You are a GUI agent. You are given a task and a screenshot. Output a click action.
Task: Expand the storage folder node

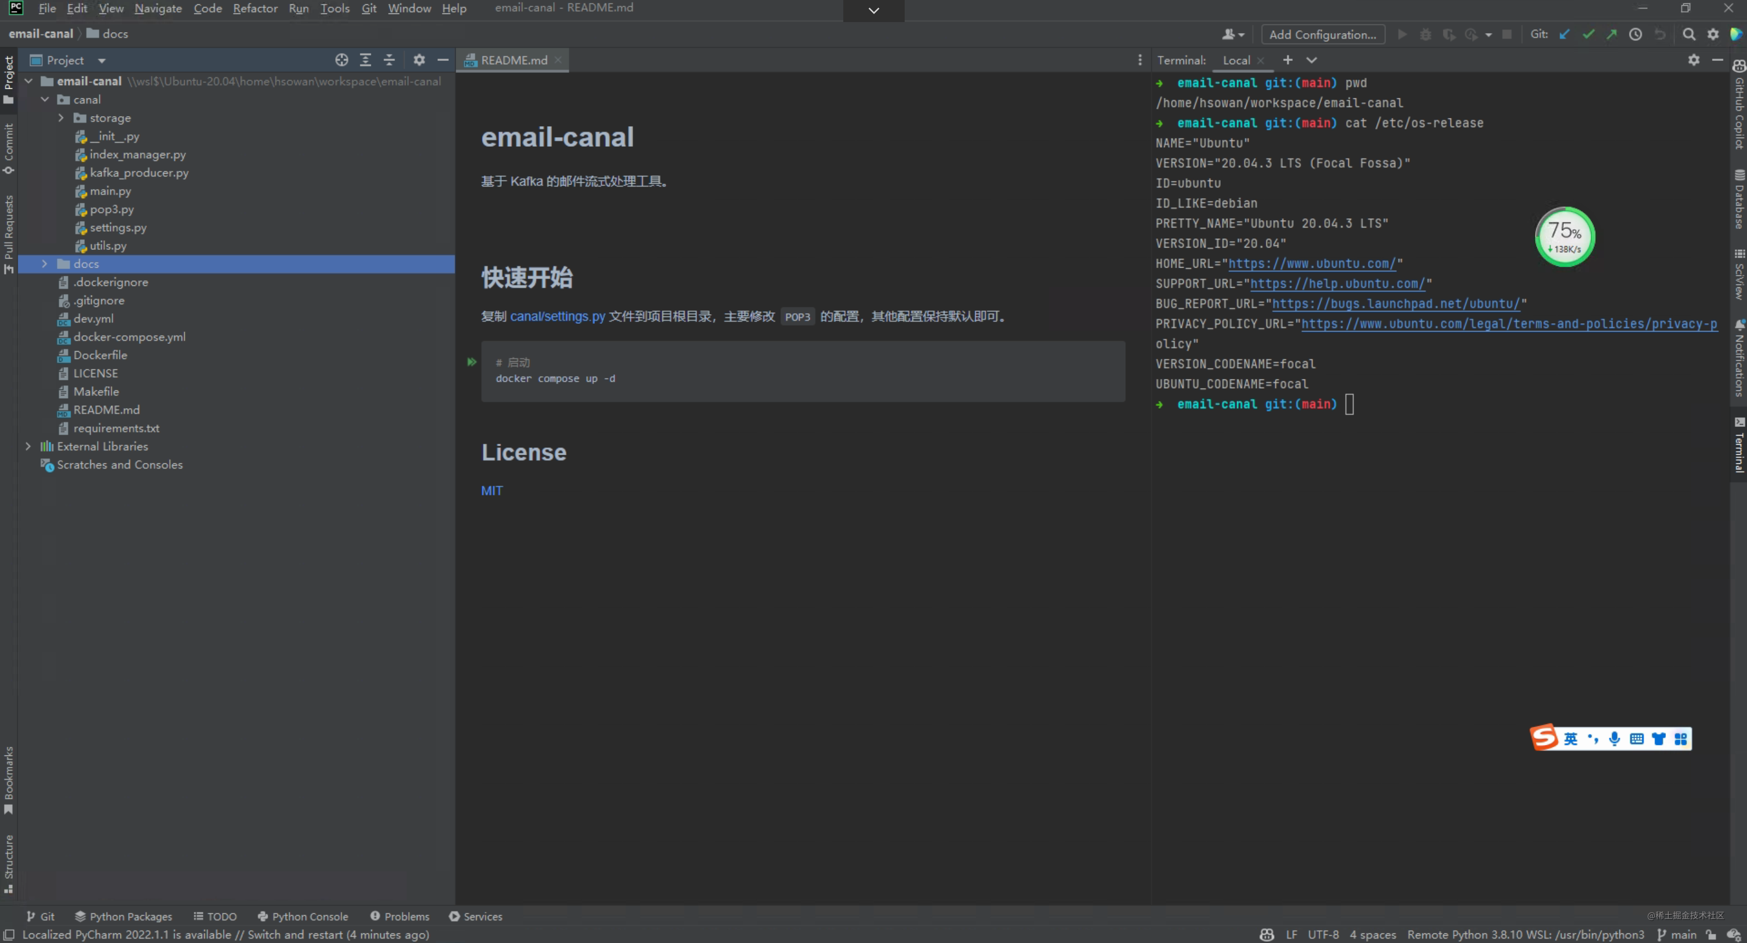(61, 118)
